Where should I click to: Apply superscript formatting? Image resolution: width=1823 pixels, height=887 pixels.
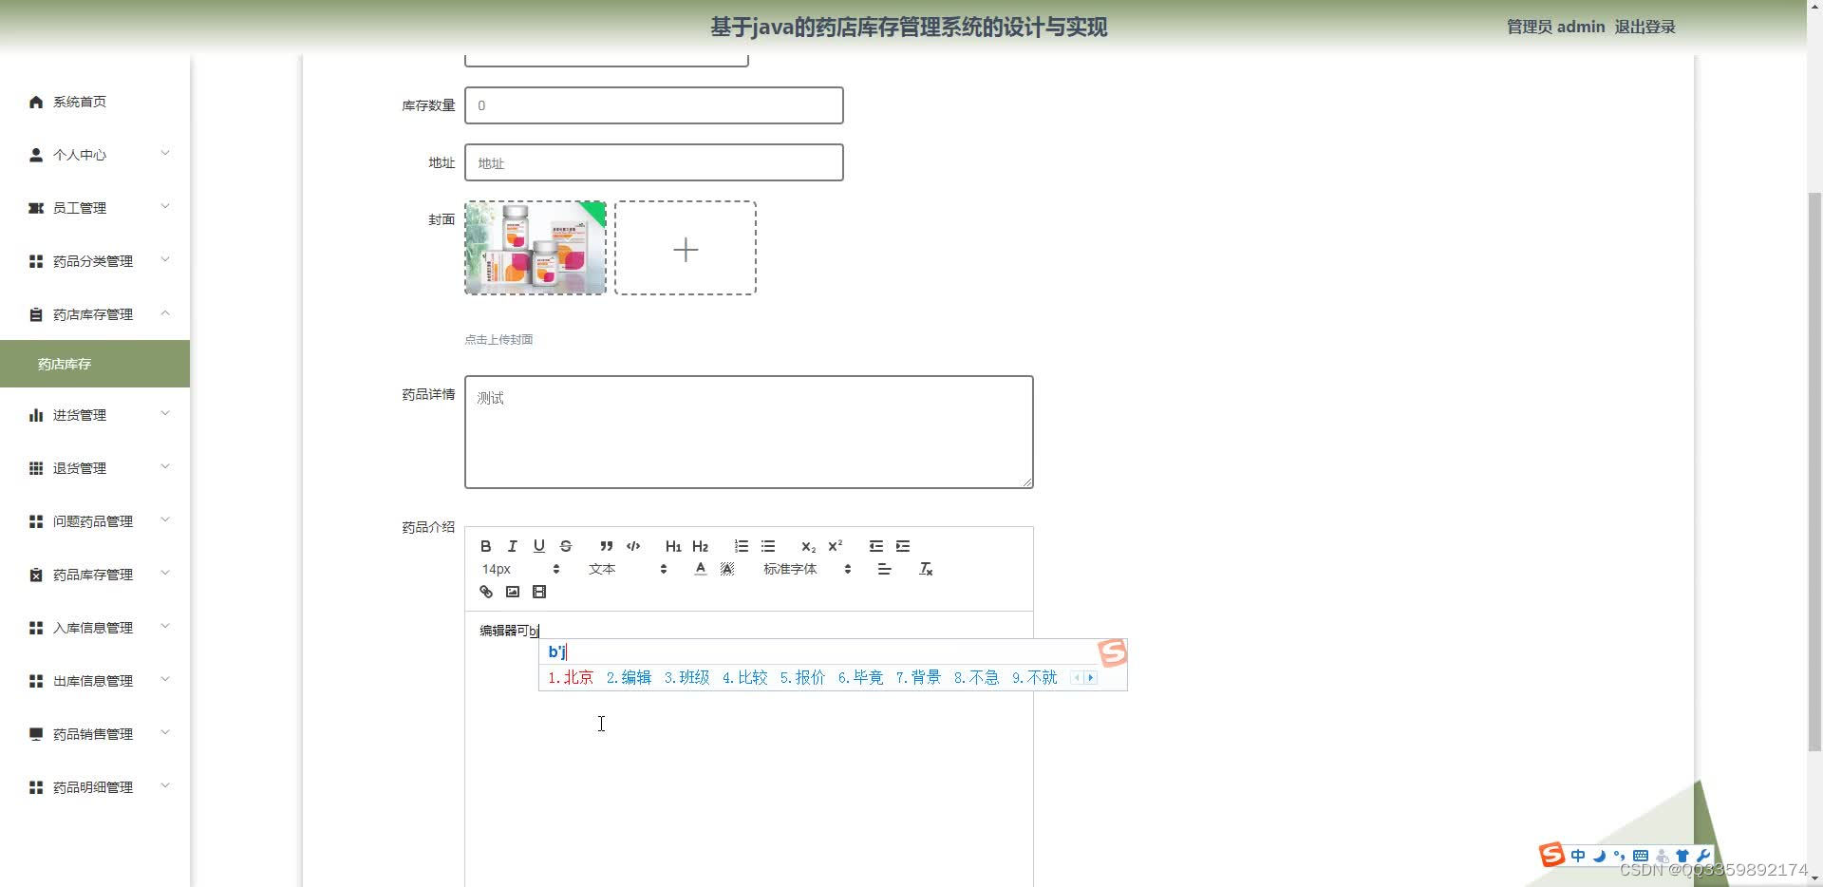(835, 546)
